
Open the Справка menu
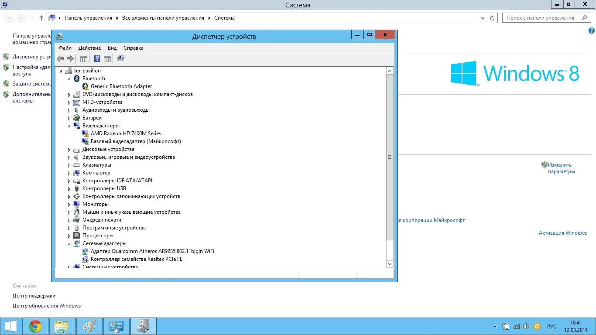134,48
